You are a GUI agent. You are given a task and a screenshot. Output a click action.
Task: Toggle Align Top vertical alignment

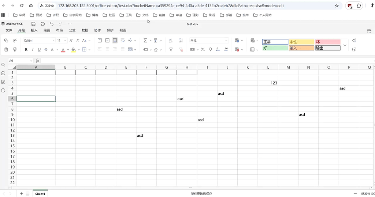coord(100,41)
